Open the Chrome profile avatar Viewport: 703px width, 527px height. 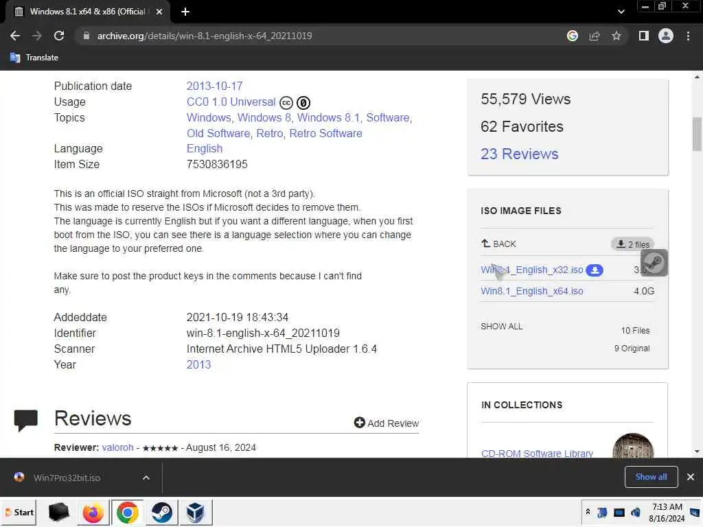coord(666,36)
